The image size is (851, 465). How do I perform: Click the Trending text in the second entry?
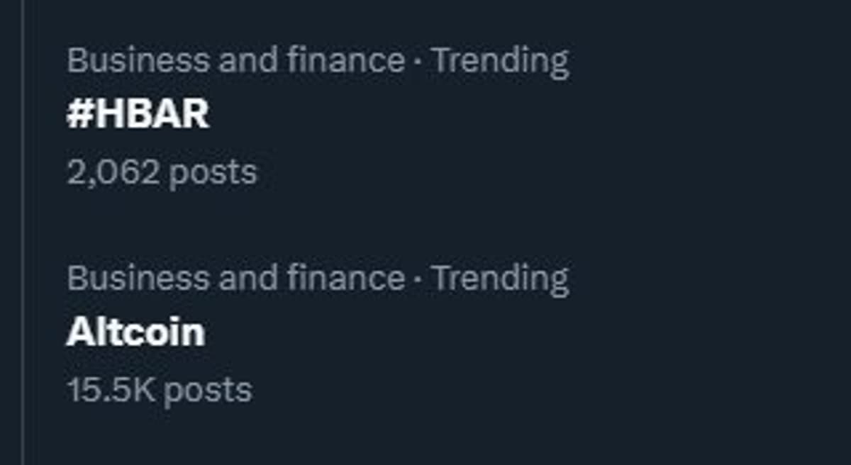coord(499,277)
